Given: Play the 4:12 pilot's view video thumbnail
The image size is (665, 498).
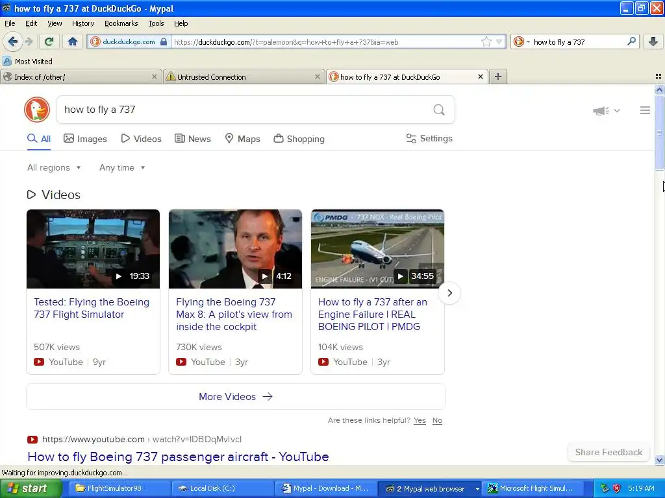Looking at the screenshot, I should tap(235, 249).
